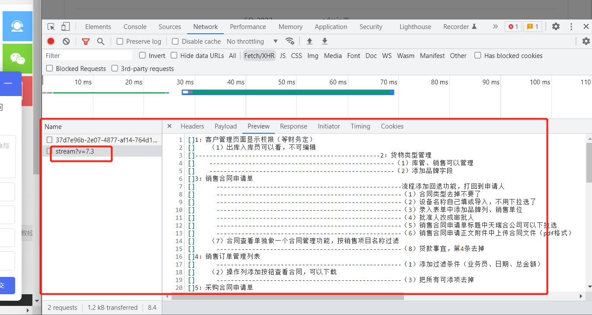Screen dimensions: 592x315
Task: Open the network search magnifier
Action: (x=101, y=42)
